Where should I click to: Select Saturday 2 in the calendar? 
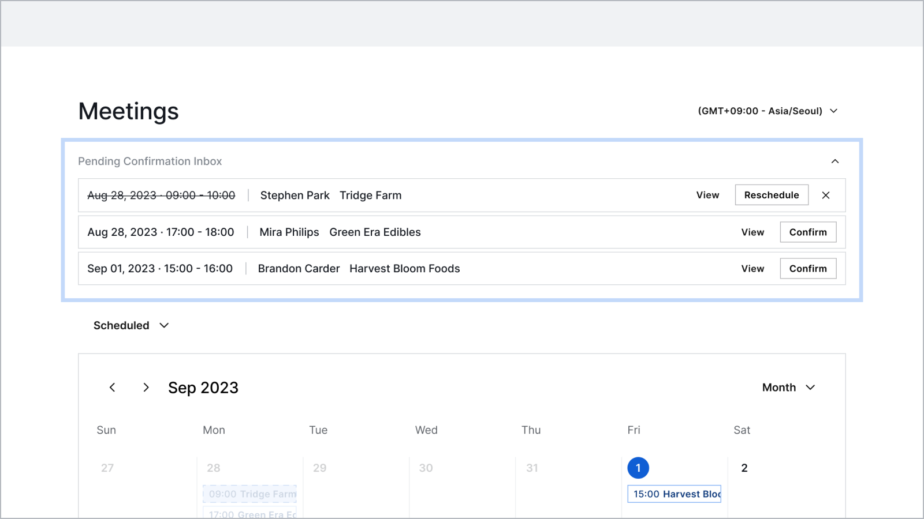tap(744, 468)
